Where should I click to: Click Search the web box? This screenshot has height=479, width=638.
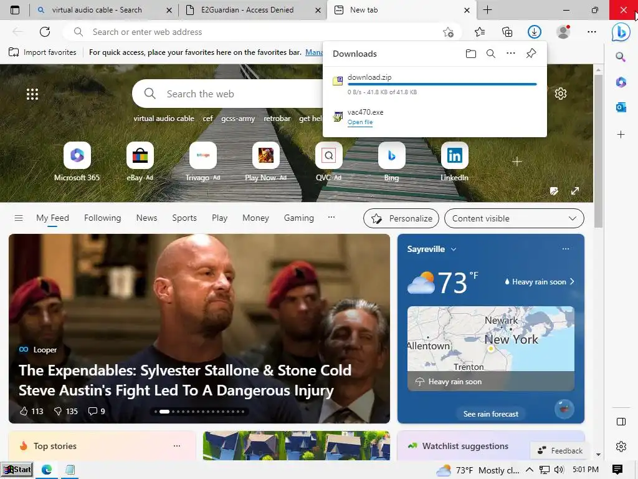click(228, 94)
